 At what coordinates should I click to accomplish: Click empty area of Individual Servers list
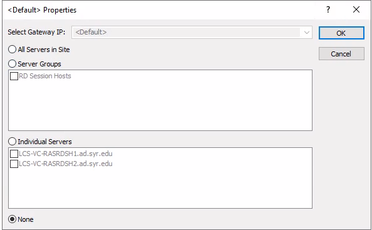tap(160, 189)
